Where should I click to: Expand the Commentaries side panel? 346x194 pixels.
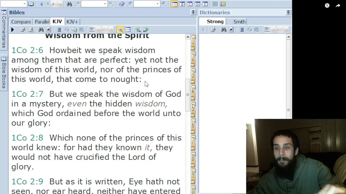pyautogui.click(x=4, y=29)
